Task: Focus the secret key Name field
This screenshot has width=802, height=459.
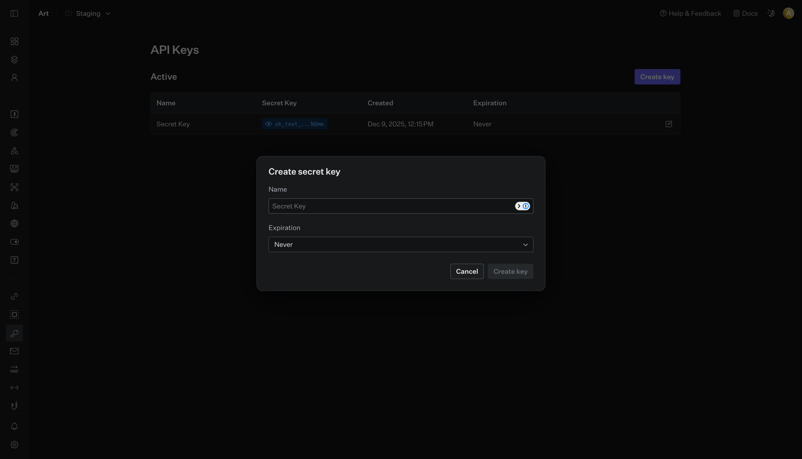Action: click(391, 206)
